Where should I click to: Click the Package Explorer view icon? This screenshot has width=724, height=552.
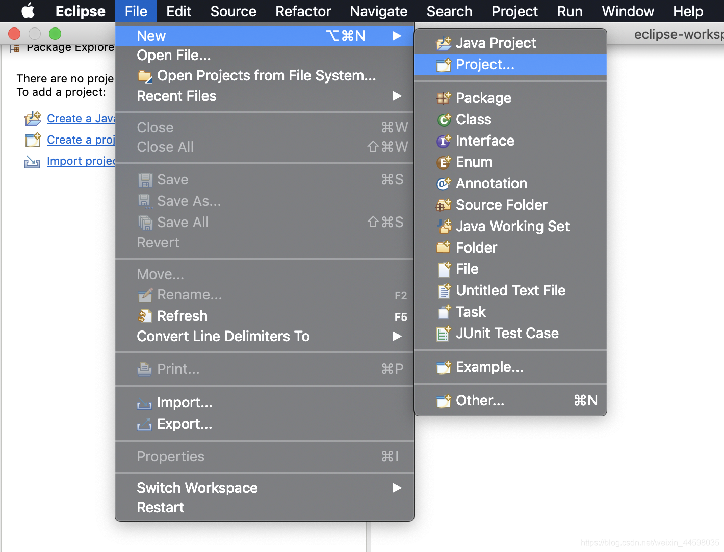(x=15, y=48)
